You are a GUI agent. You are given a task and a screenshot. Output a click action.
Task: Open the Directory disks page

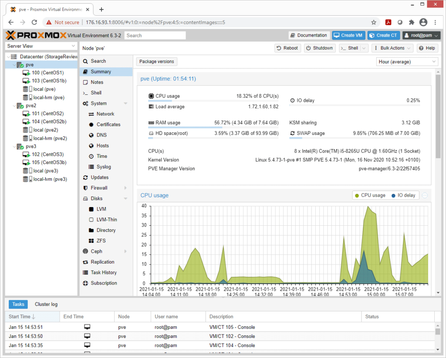(106, 230)
